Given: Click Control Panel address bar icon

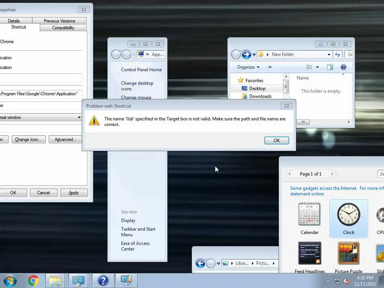Looking at the screenshot, I should (x=141, y=54).
